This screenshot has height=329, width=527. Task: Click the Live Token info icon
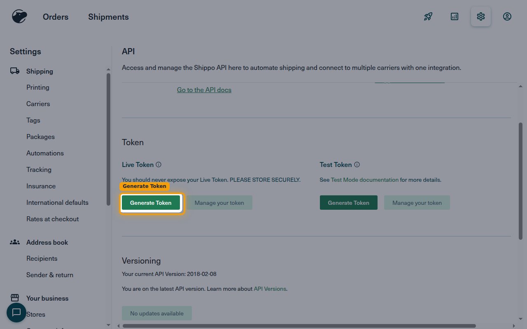pos(159,164)
